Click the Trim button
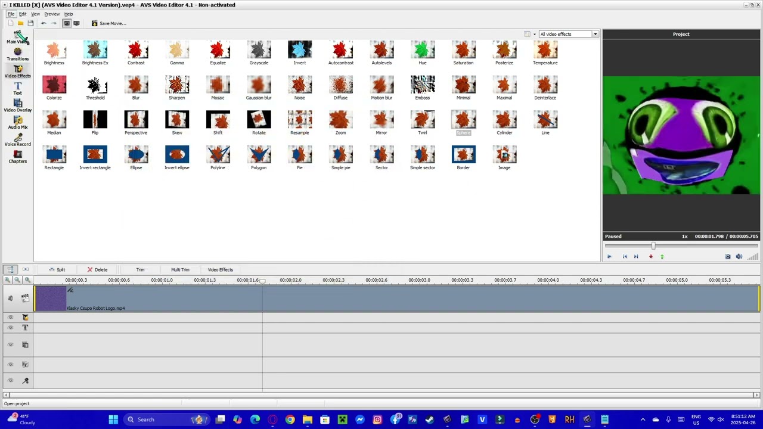 tap(140, 269)
